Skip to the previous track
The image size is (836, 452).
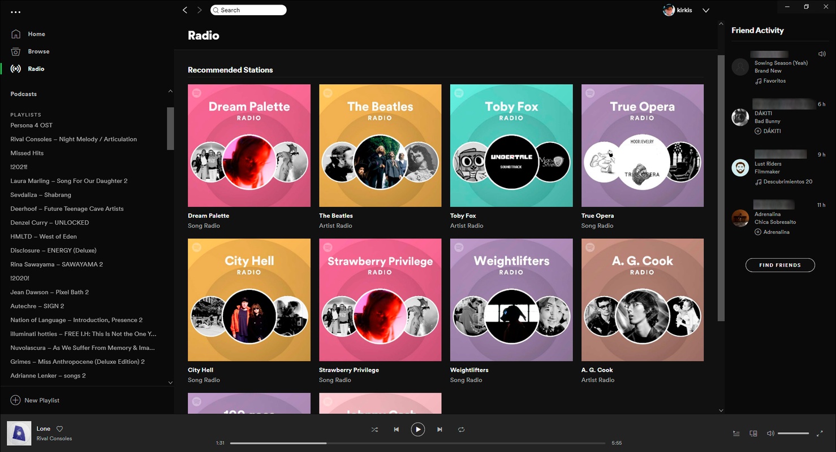(397, 429)
